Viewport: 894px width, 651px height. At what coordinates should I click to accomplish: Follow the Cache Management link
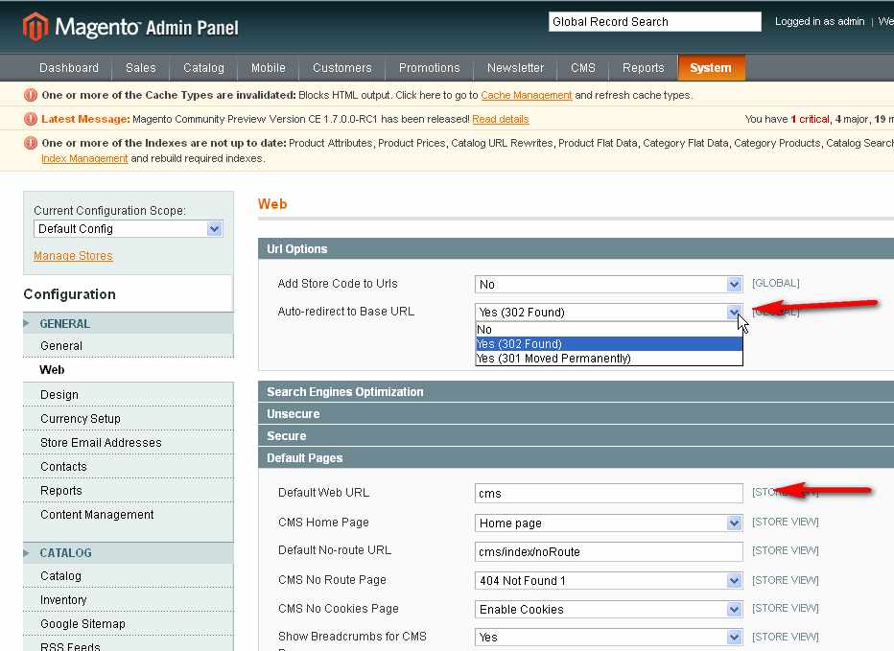click(526, 96)
